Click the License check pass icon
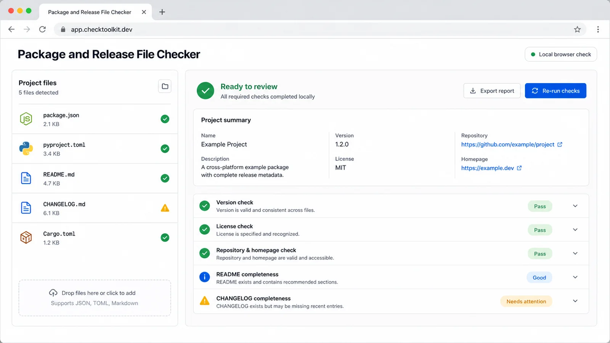 [205, 229]
